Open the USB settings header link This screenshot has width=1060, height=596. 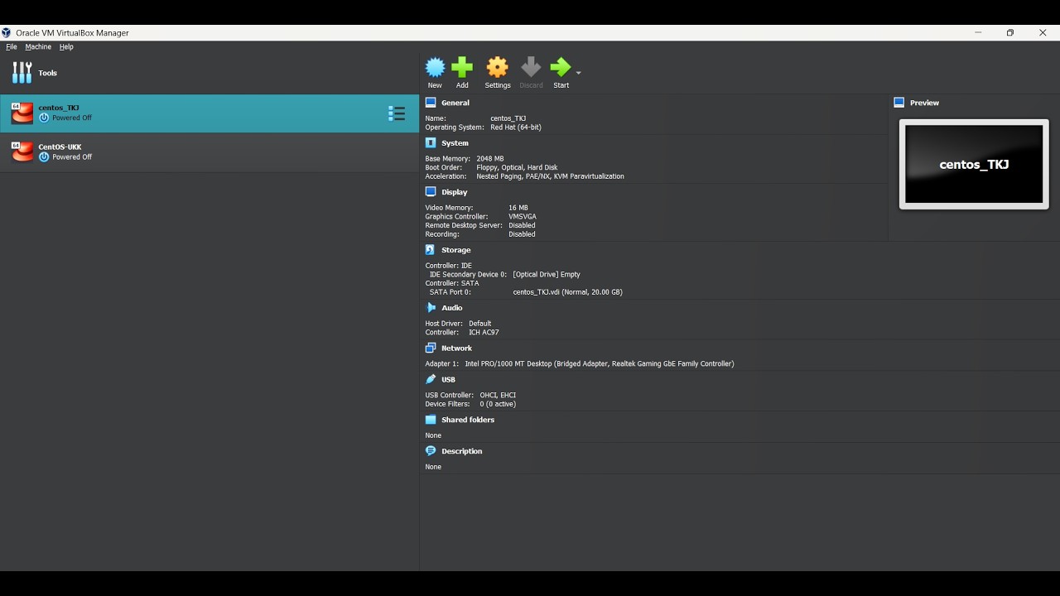click(x=448, y=380)
